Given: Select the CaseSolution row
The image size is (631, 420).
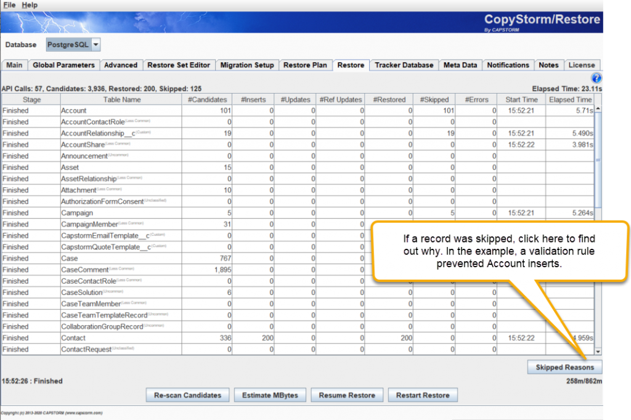Looking at the screenshot, I should [298, 293].
